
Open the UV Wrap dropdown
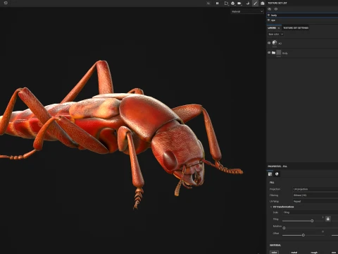[315, 201]
